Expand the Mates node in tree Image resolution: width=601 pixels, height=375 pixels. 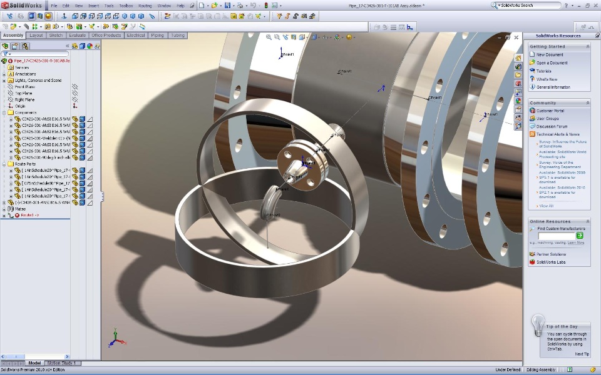click(x=4, y=209)
